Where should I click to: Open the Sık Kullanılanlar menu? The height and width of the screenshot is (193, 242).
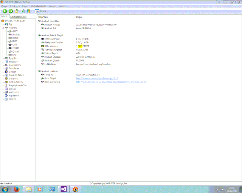click(x=39, y=6)
